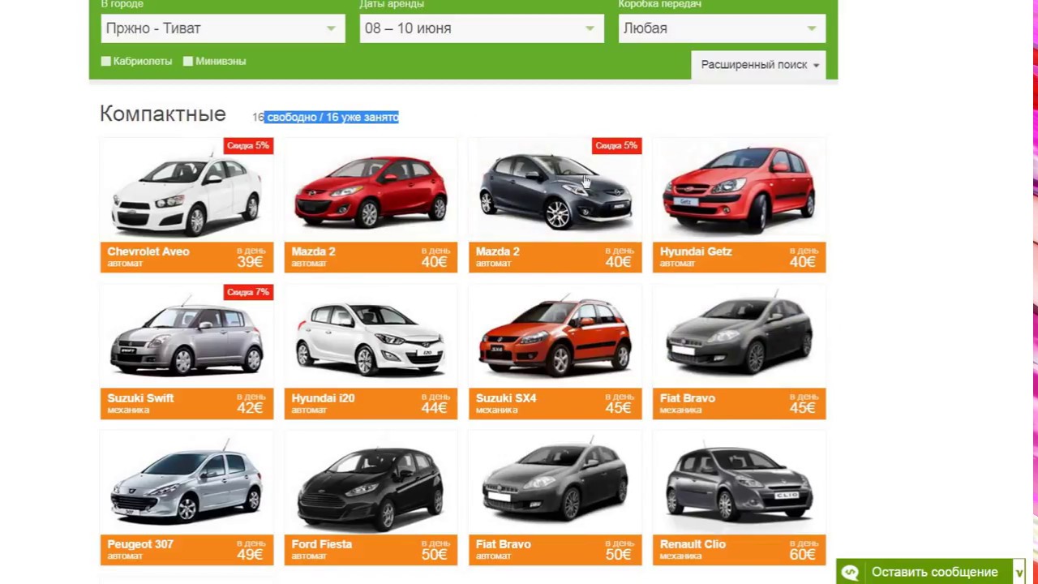Open the Suzuki Swift 42€ price bar
Image resolution: width=1038 pixels, height=584 pixels.
(x=187, y=404)
